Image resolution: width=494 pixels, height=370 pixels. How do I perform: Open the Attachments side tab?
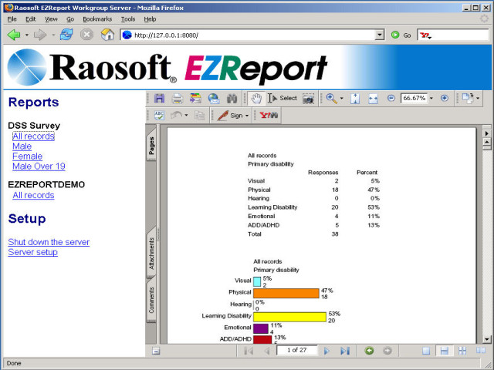[x=151, y=254]
